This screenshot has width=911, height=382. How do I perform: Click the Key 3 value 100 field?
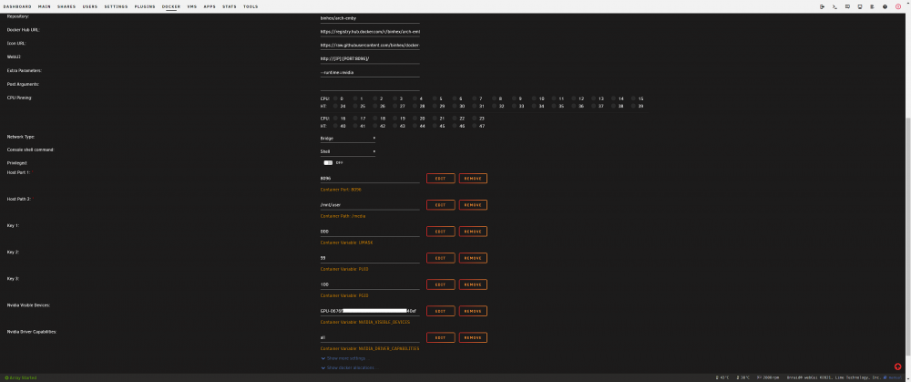click(x=370, y=284)
